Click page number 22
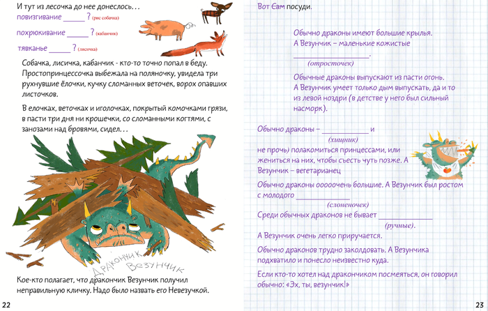This screenshot has width=488, height=311. (6, 305)
